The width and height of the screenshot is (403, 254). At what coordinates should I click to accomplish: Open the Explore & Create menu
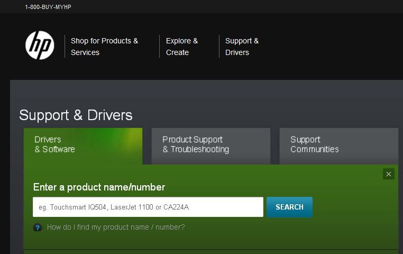click(182, 47)
